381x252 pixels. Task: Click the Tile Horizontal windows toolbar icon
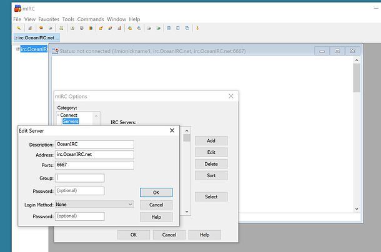click(x=169, y=28)
